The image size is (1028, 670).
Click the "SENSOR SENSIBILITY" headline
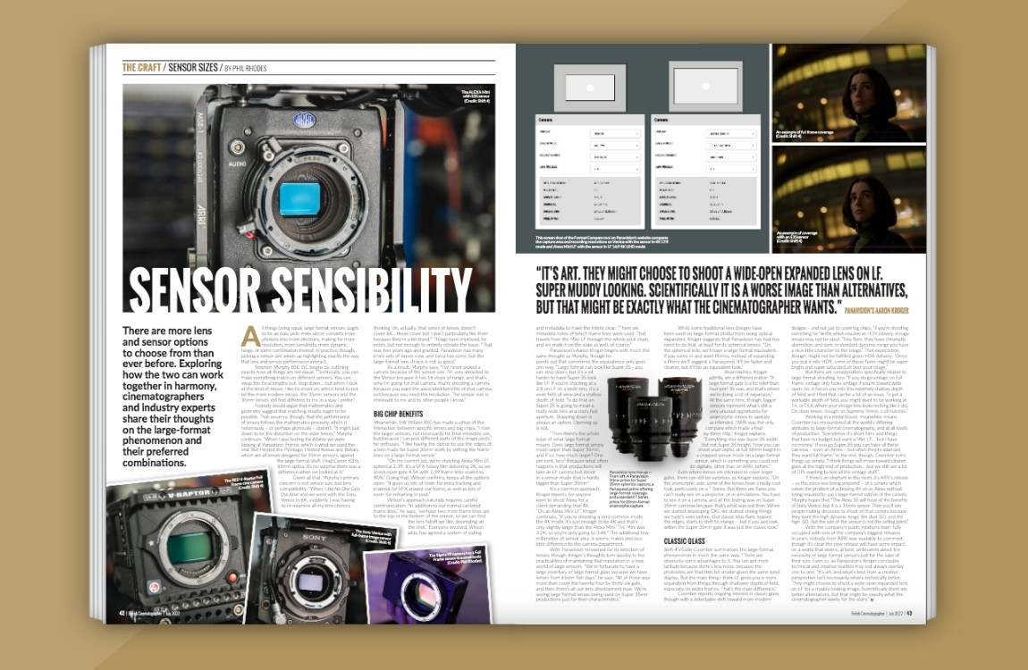[x=300, y=289]
